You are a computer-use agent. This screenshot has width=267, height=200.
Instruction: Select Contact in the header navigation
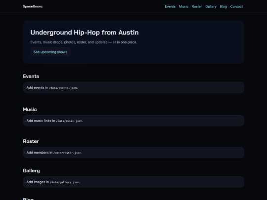236,6
